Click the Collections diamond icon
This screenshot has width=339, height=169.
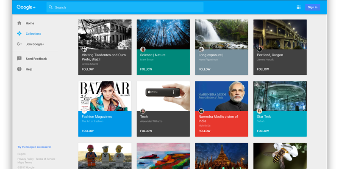19,34
